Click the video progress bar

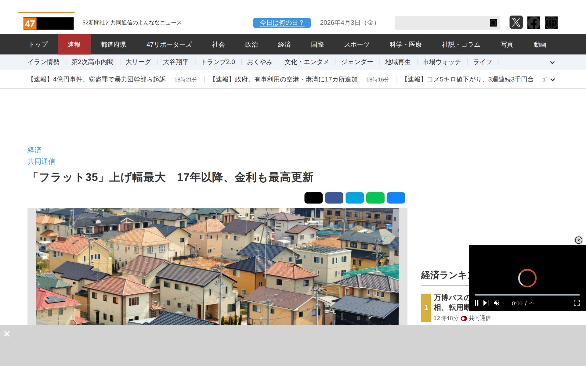coord(527,295)
